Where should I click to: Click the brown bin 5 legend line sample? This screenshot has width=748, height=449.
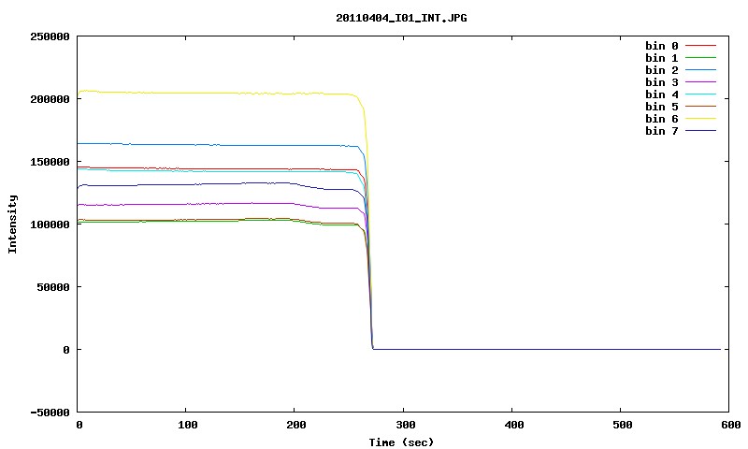700,107
